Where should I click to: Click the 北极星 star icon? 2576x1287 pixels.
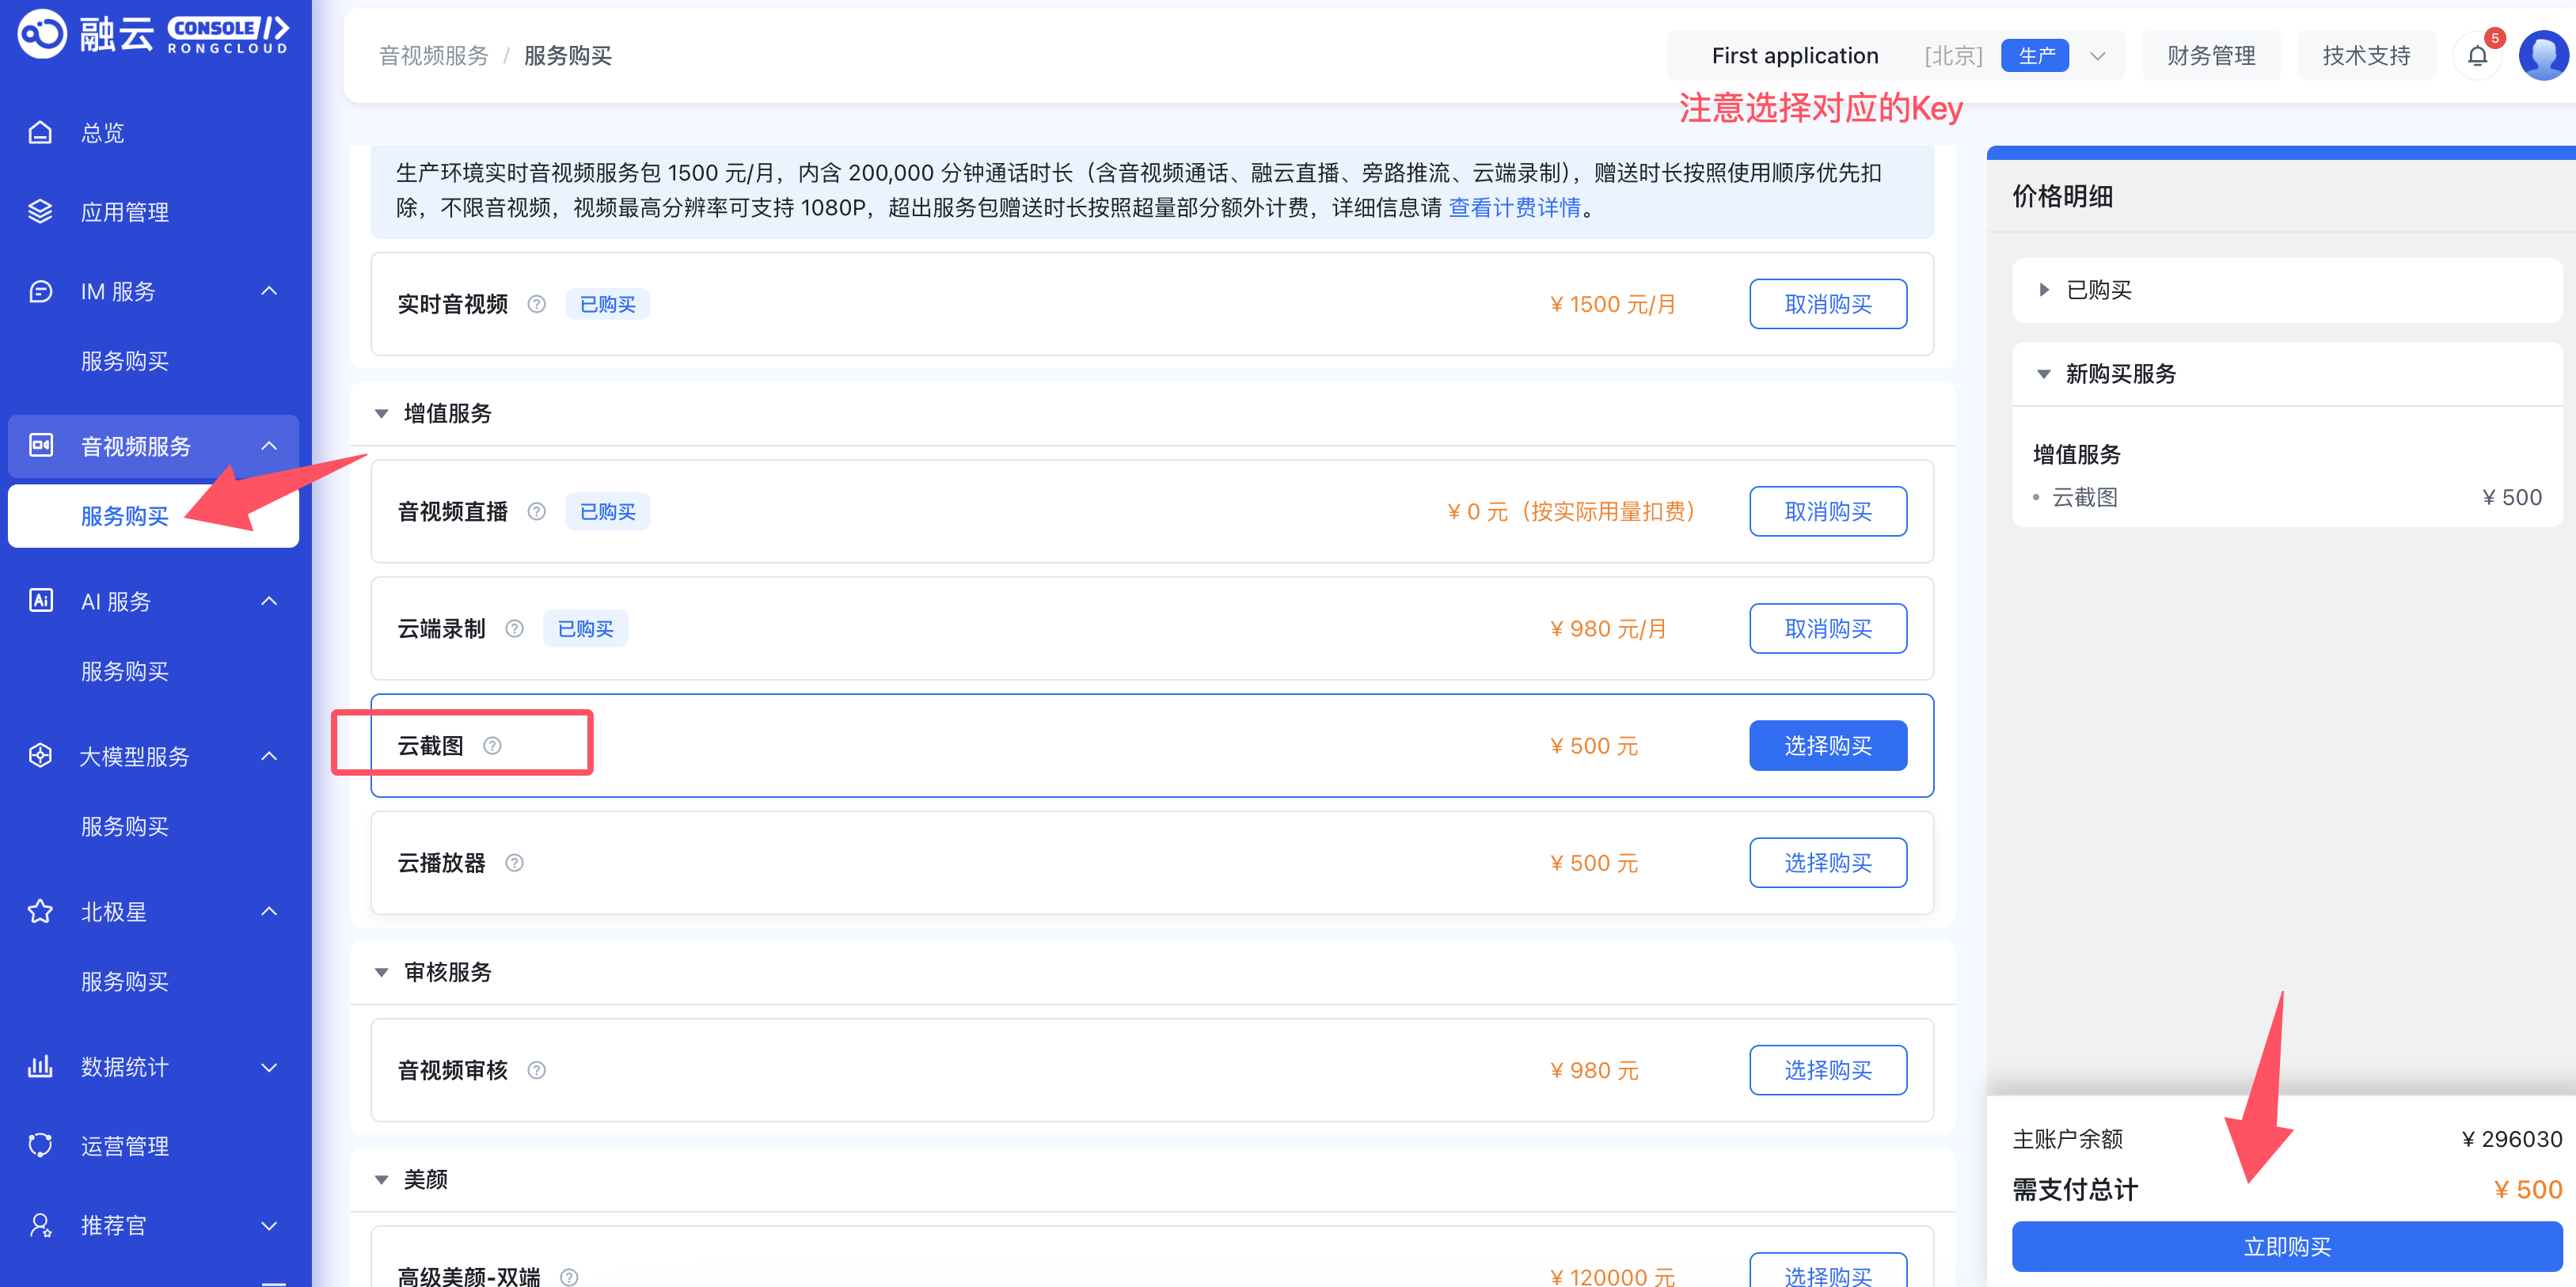(x=40, y=911)
